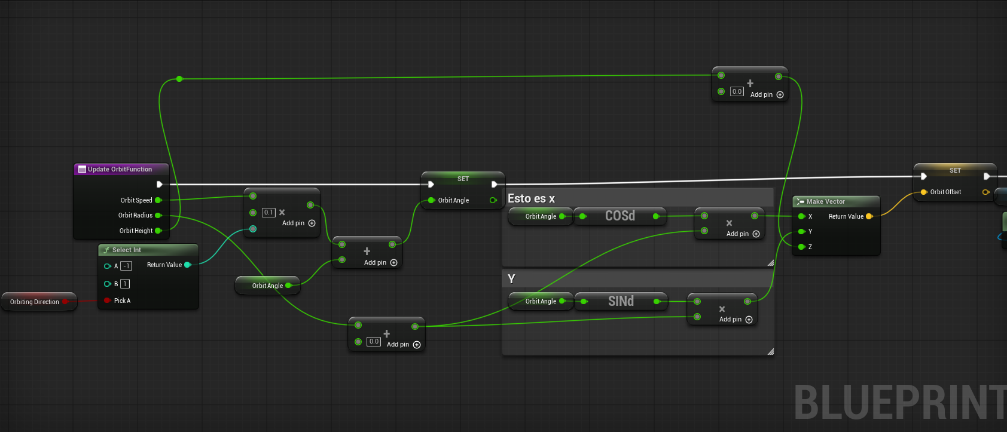Select the Select Int node header
The width and height of the screenshot is (1007, 432).
click(x=148, y=250)
